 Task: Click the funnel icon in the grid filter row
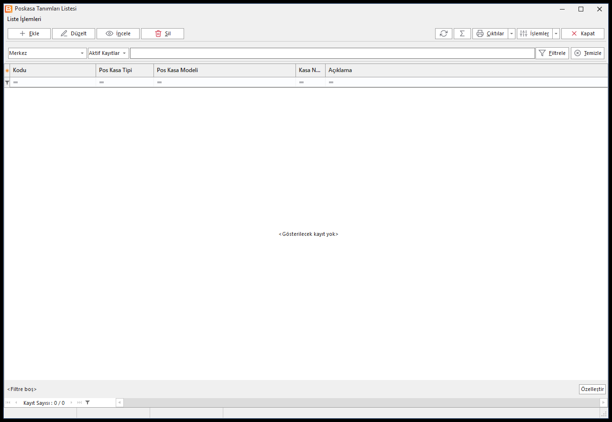pyautogui.click(x=7, y=83)
